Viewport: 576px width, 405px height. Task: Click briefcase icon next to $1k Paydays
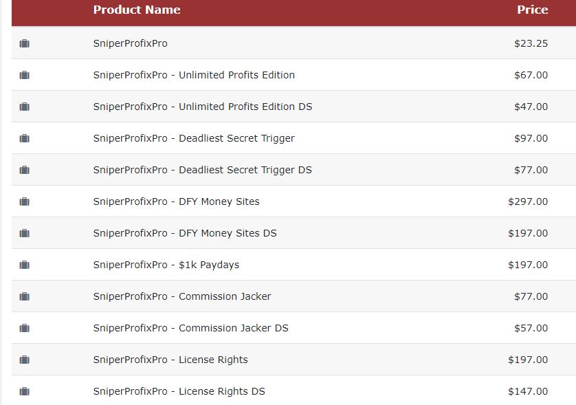[x=24, y=265]
